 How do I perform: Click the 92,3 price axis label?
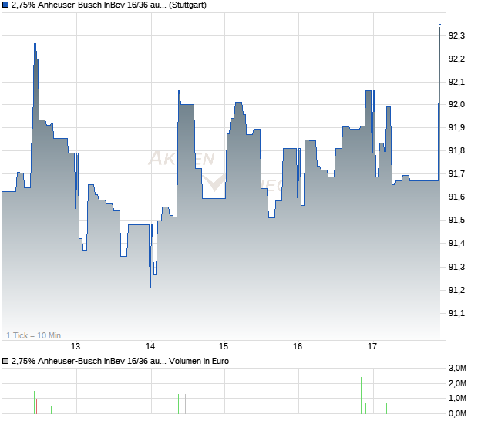(x=456, y=36)
